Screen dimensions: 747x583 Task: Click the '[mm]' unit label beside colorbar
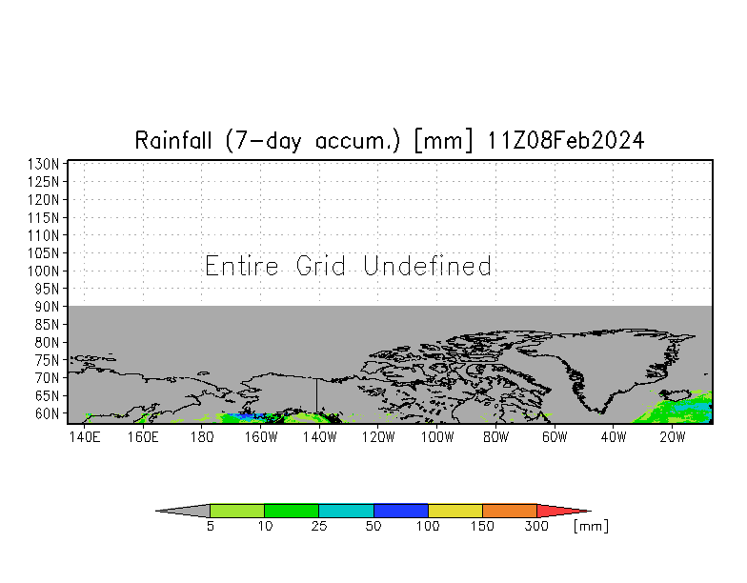591,526
